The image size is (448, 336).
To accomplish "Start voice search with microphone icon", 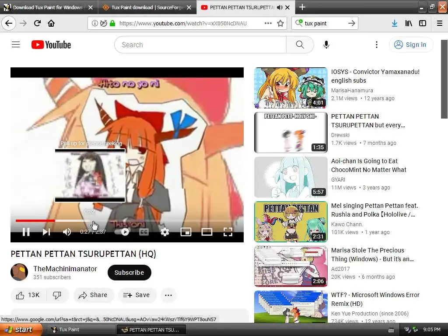I will (326, 45).
